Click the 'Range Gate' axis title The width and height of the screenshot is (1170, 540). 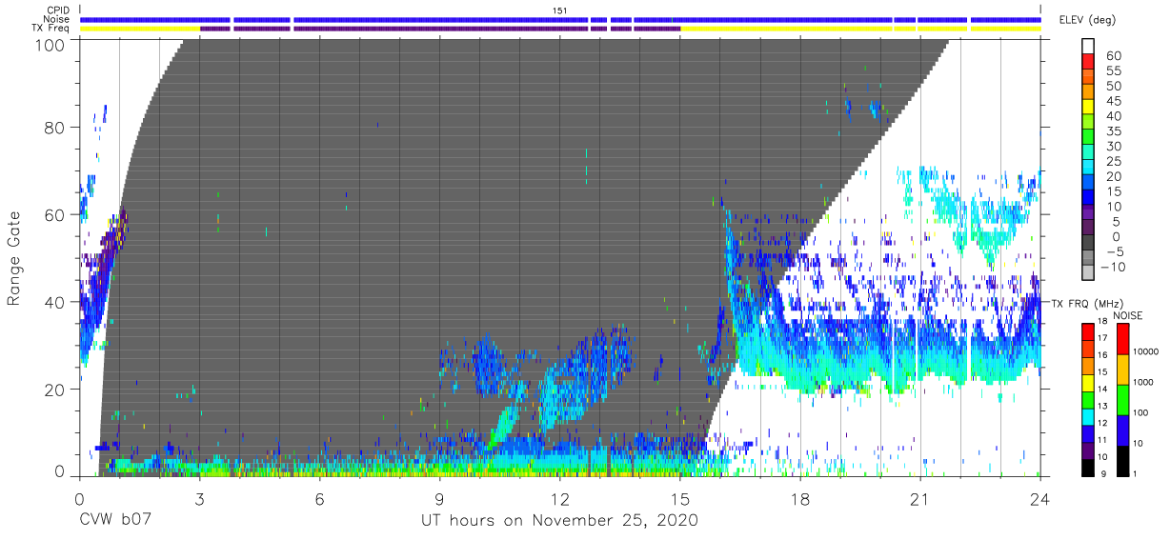[14, 259]
